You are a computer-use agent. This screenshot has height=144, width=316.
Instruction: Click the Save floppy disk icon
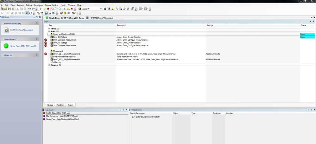(9, 9)
